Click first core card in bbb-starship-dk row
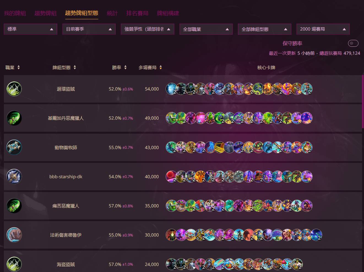 click(171, 177)
